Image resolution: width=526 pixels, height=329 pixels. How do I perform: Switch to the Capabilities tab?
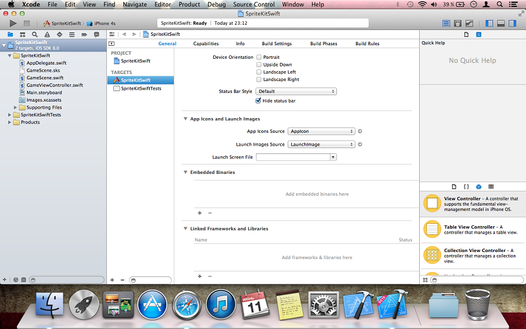(206, 43)
